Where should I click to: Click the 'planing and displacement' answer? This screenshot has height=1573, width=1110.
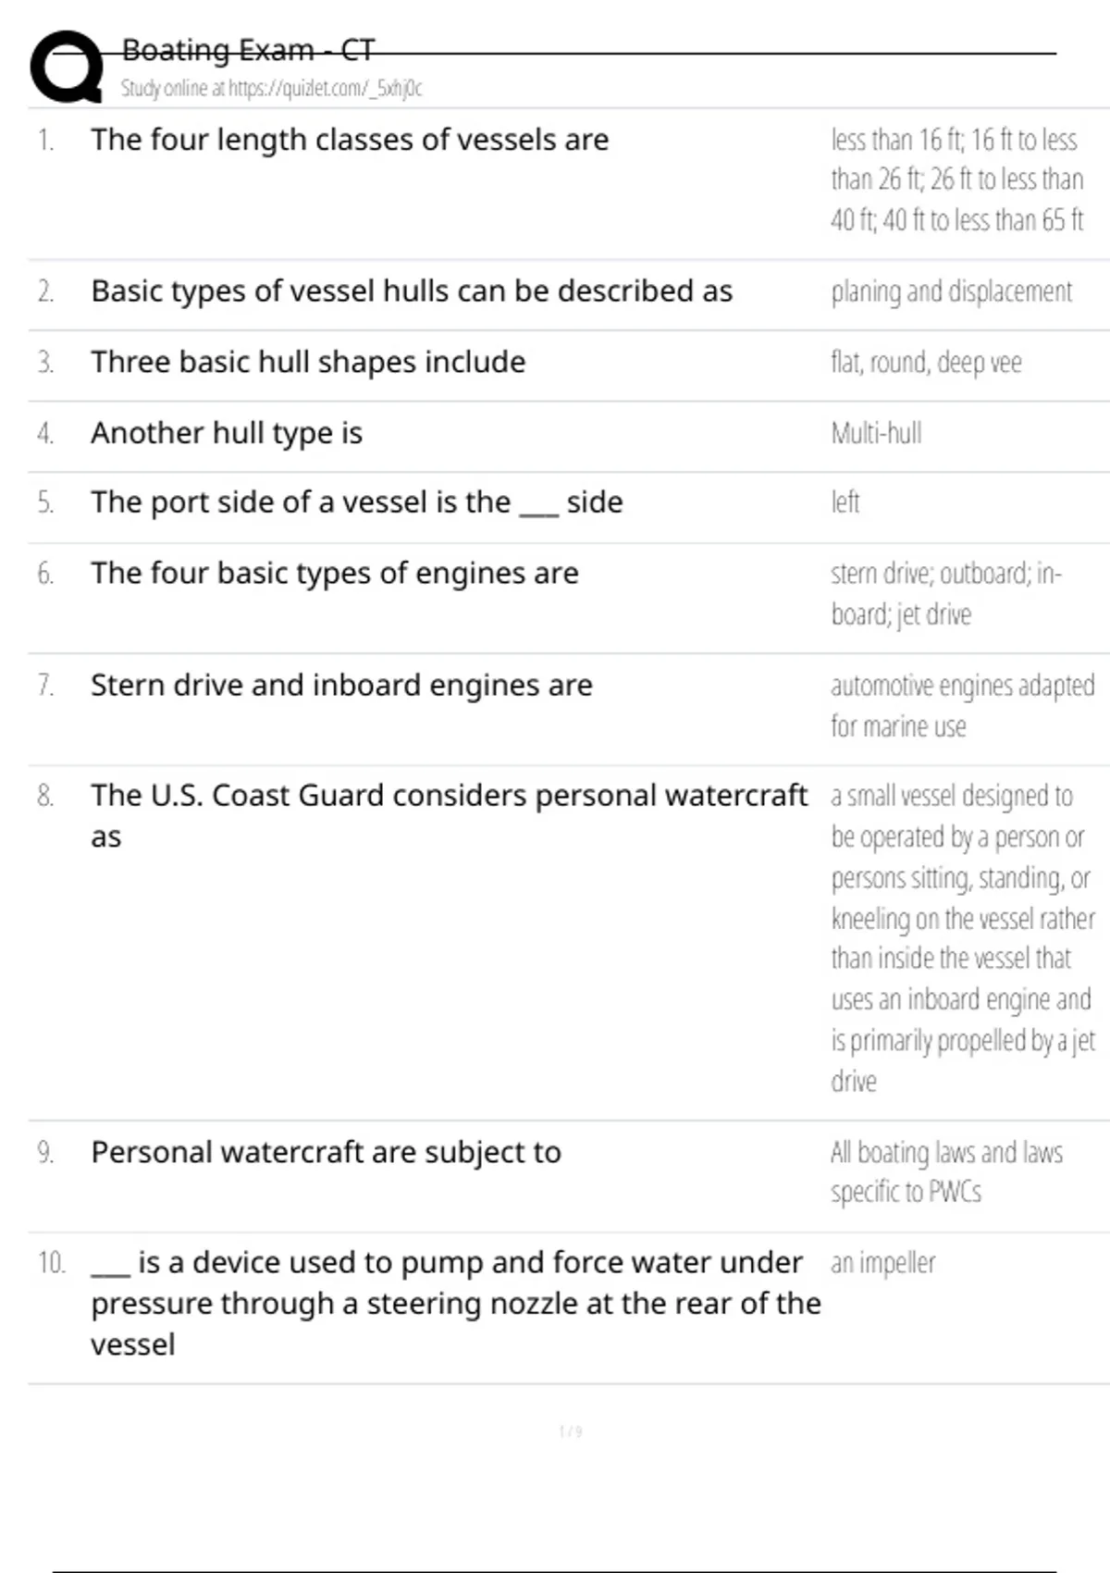(951, 291)
